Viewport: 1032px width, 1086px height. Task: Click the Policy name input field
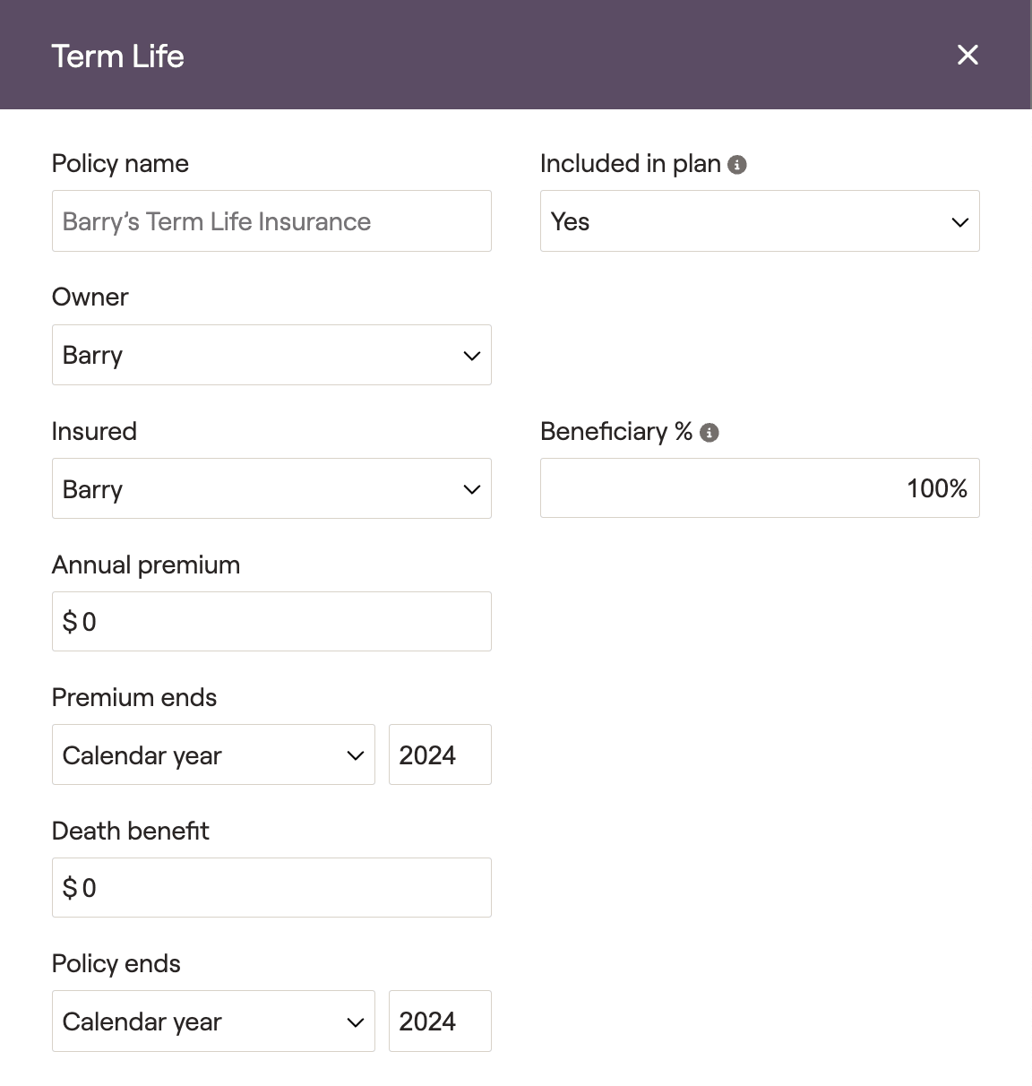pyautogui.click(x=271, y=221)
